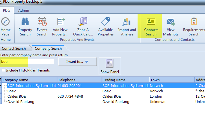Sort by Telephone column header
The height and width of the screenshot is (115, 205).
click(x=79, y=80)
